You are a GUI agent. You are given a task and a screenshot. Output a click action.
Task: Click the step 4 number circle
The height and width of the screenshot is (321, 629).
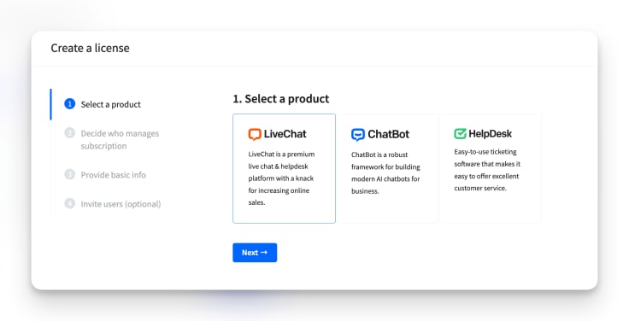point(70,203)
